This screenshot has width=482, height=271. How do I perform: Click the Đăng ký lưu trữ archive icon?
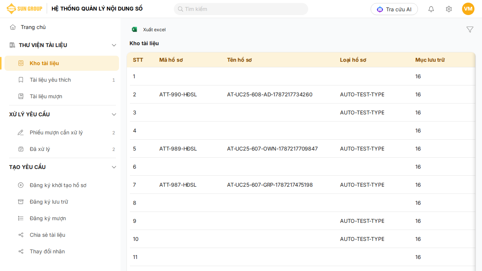point(21,202)
